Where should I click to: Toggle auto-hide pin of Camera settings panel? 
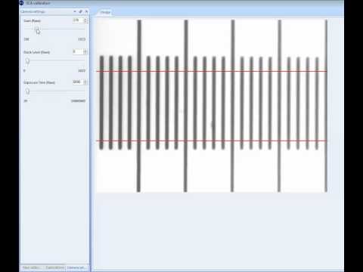tap(81, 11)
